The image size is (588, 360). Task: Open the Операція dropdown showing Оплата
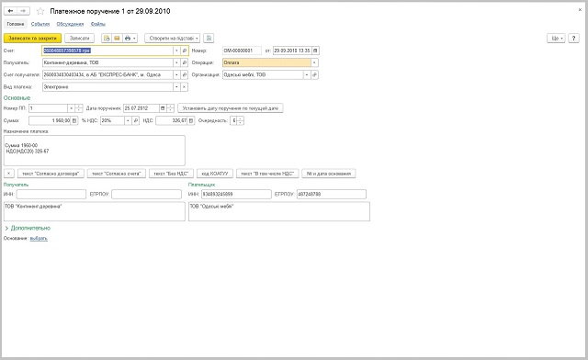pyautogui.click(x=314, y=63)
